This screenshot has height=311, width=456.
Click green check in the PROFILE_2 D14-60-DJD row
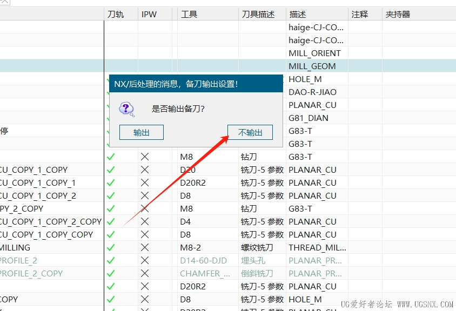(x=111, y=260)
